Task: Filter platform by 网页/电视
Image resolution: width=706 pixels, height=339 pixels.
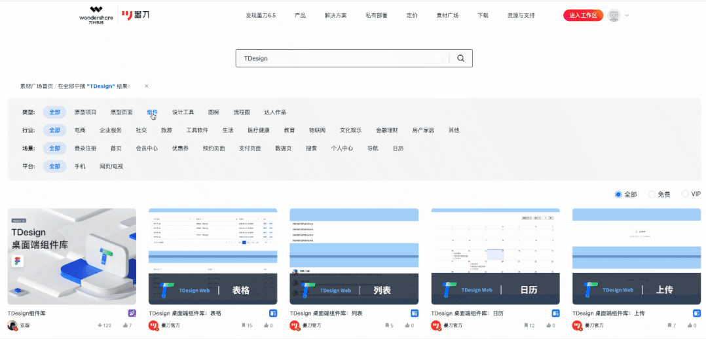Action: click(x=111, y=166)
